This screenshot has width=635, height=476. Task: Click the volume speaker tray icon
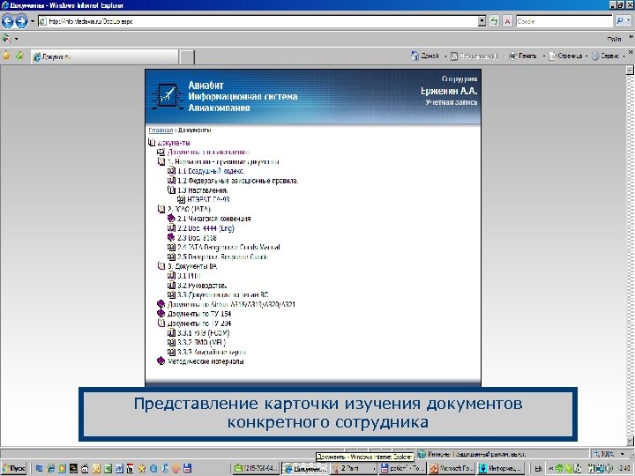click(x=609, y=468)
